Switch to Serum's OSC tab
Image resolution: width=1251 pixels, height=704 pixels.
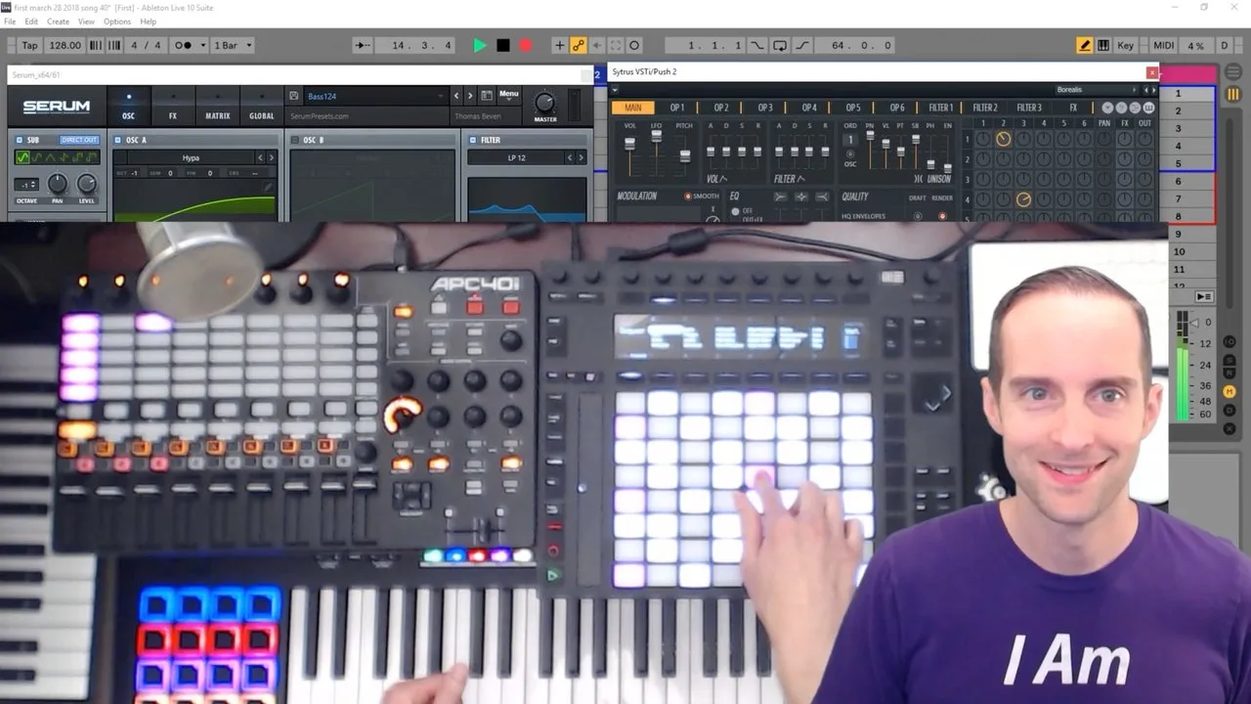128,106
